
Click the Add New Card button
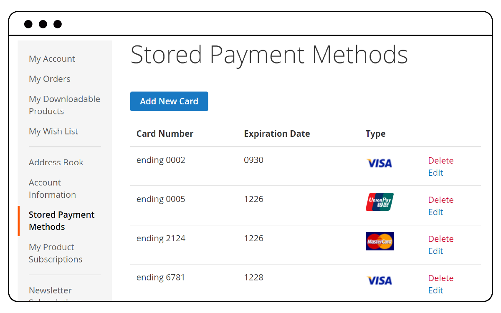click(169, 101)
